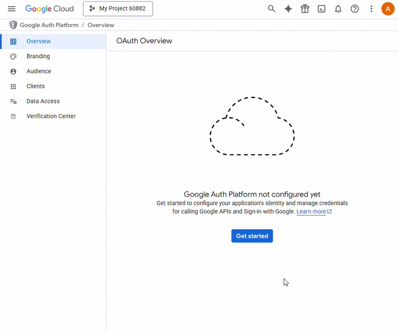Activate the Cloud Shell terminal icon
This screenshot has height=332, width=398.
point(321,9)
